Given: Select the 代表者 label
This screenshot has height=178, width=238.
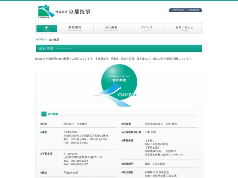Looking at the screenshot, I should [x=126, y=124].
